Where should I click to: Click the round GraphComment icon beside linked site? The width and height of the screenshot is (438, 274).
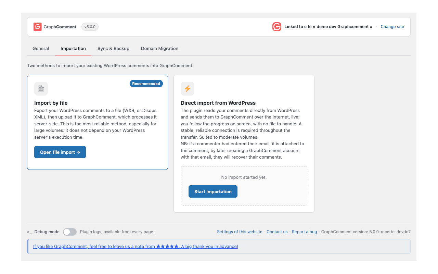pyautogui.click(x=277, y=27)
